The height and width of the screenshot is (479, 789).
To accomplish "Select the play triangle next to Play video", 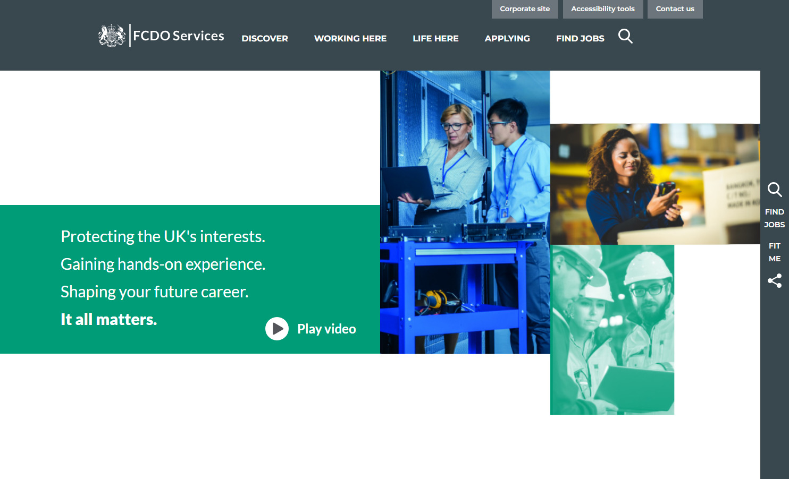I will point(277,329).
